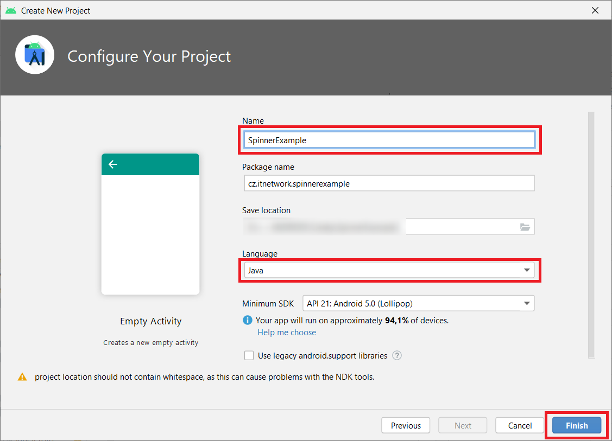Click the back arrow in the activity preview
The width and height of the screenshot is (612, 441).
point(113,164)
